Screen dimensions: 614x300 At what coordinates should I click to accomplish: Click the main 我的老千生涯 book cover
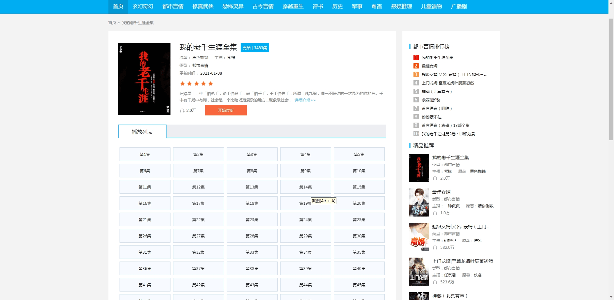[x=144, y=79]
